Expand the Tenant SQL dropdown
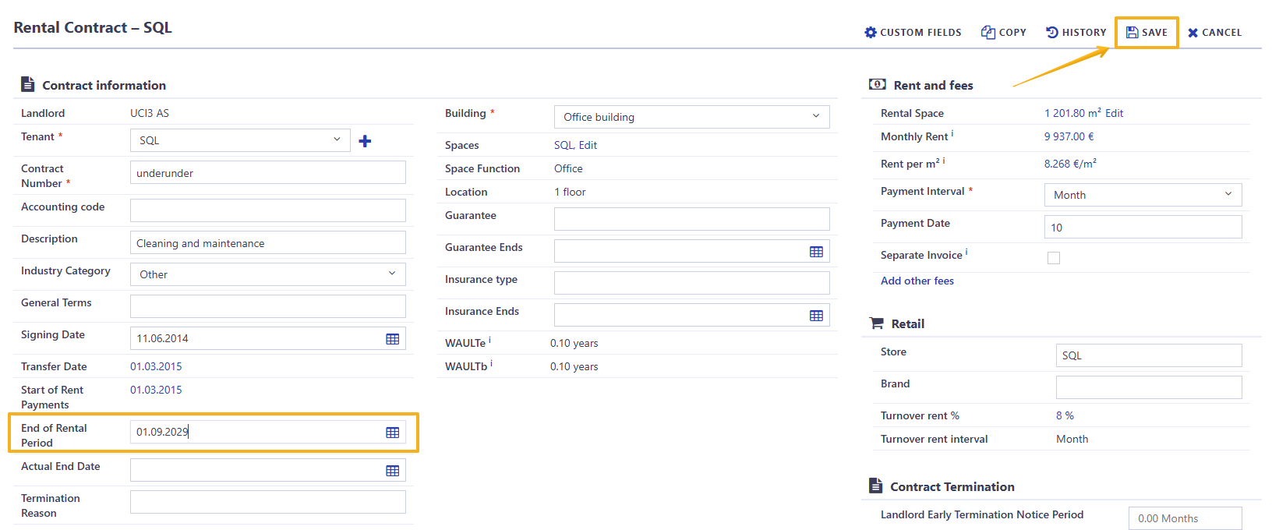Viewport: 1272px width, 530px height. [240, 140]
